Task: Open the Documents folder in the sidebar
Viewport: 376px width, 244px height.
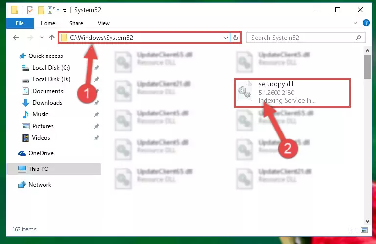Action: [x=47, y=91]
